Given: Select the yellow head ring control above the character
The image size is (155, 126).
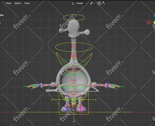Looking at the screenshot, I should coord(74,18).
